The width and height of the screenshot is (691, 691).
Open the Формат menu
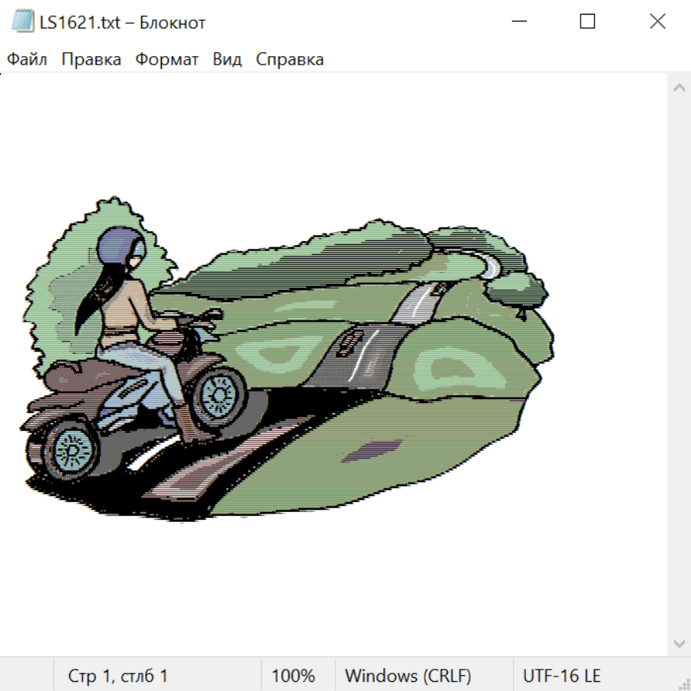pyautogui.click(x=167, y=60)
